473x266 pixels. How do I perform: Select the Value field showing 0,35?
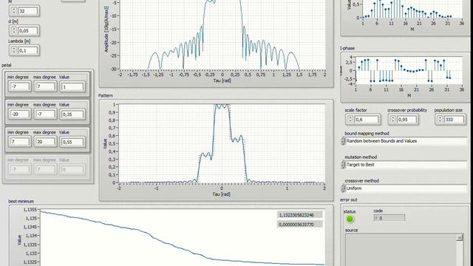[x=72, y=115]
